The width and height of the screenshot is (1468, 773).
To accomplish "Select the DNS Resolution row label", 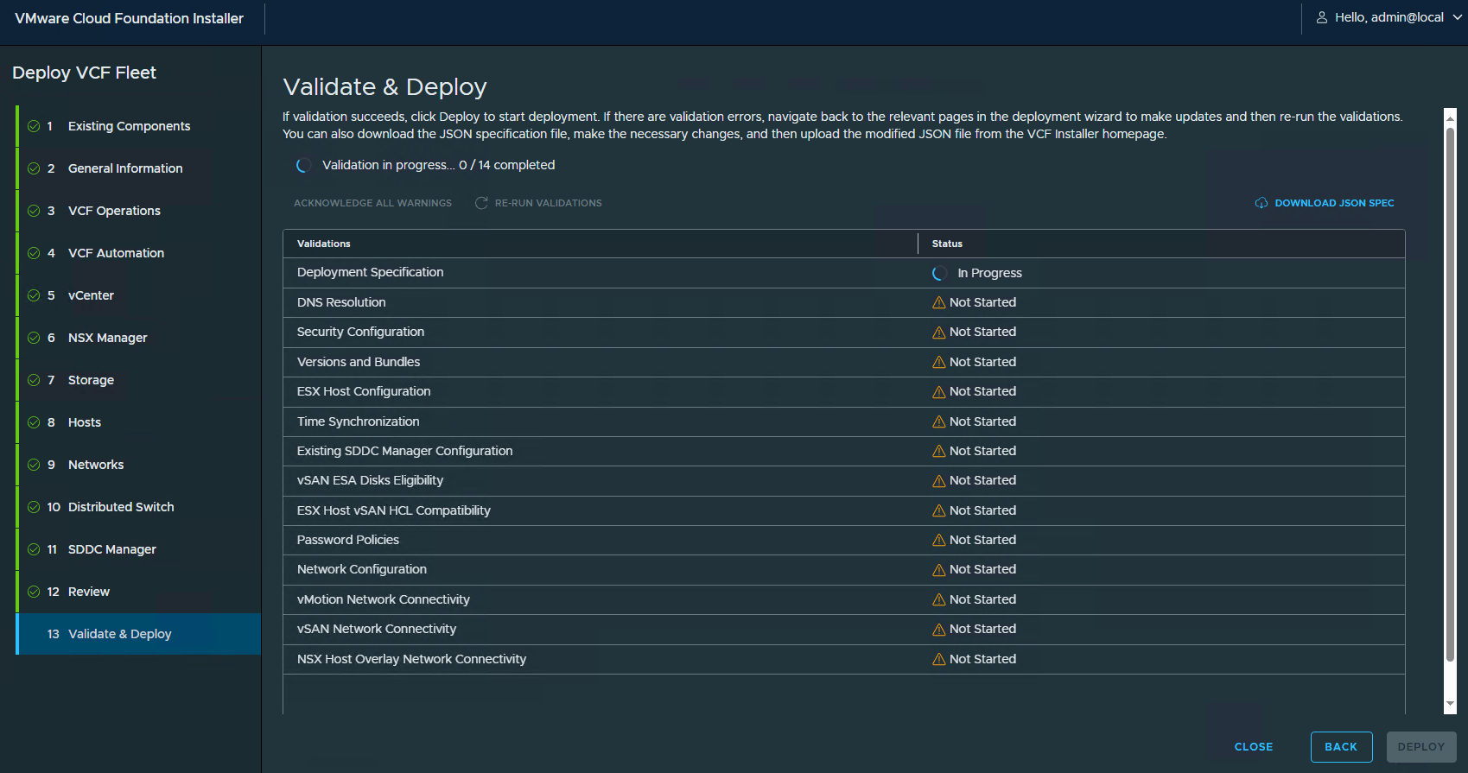I will click(341, 302).
